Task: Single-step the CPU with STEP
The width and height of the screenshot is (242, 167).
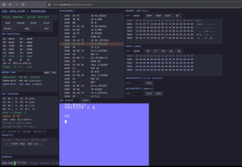Action: point(33,23)
